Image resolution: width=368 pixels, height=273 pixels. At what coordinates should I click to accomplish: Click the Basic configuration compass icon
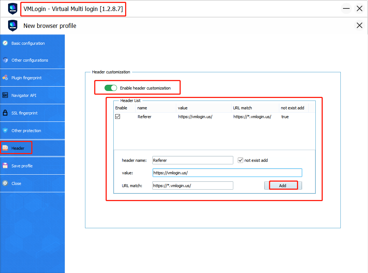(x=5, y=43)
